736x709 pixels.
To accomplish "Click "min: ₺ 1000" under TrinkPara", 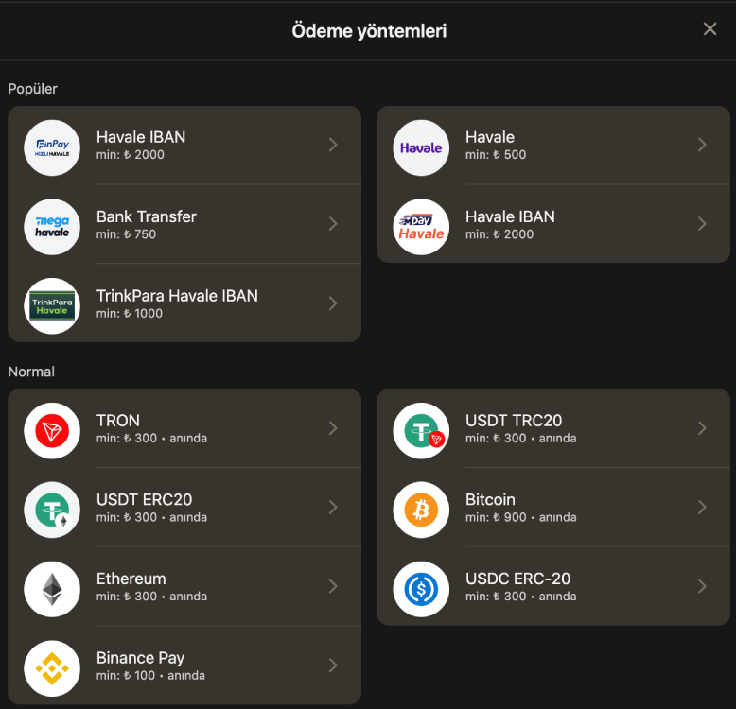I will coord(130,313).
